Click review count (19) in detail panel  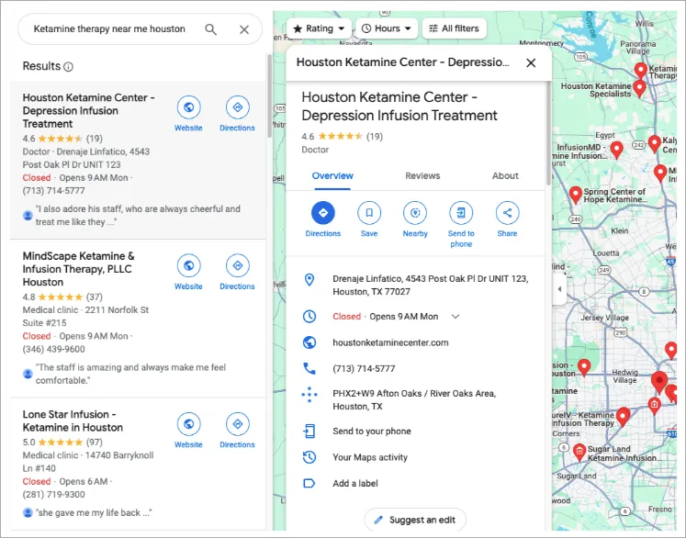click(375, 137)
